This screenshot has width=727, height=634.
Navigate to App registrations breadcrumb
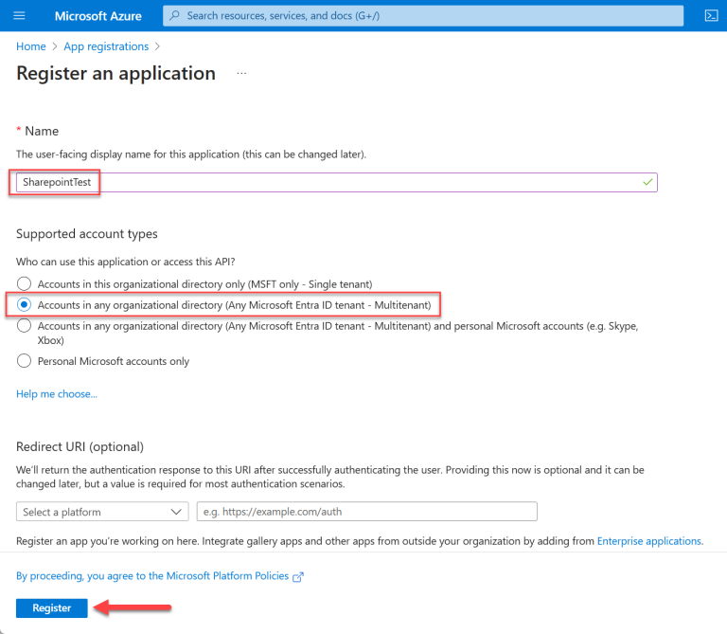click(106, 46)
